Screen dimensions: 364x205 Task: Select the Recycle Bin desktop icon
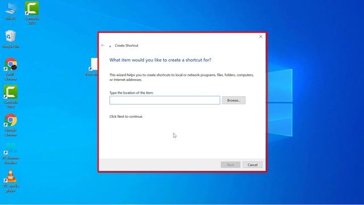(10, 39)
